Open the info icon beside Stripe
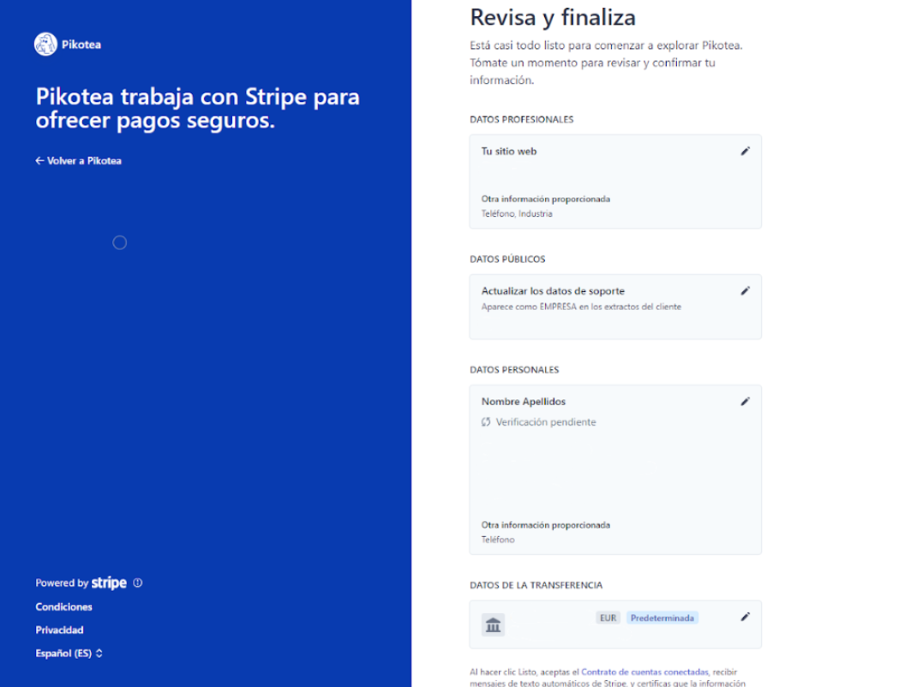Viewport: 911px width, 687px height. pos(138,582)
